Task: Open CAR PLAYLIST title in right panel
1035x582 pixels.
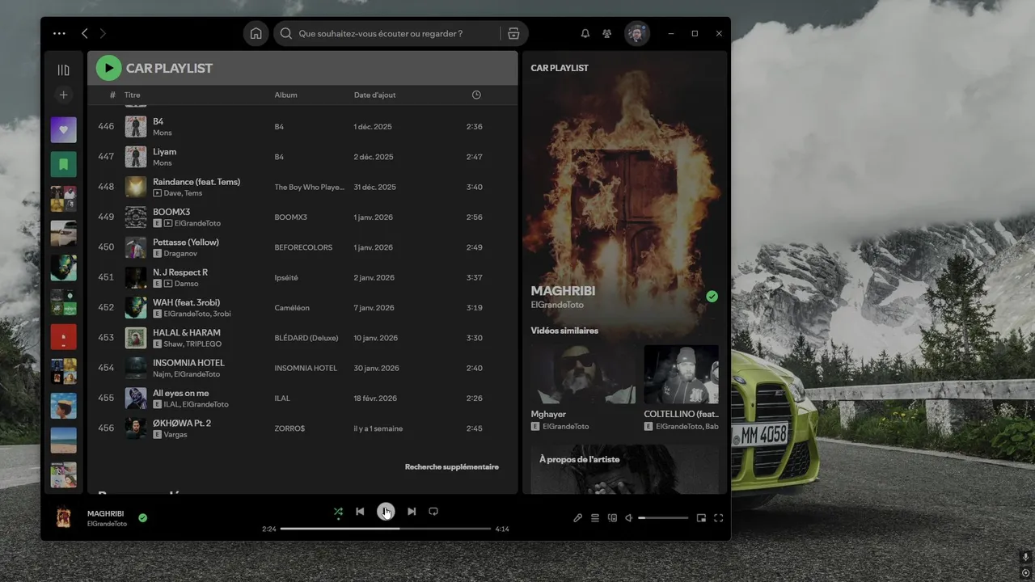Action: pos(560,68)
